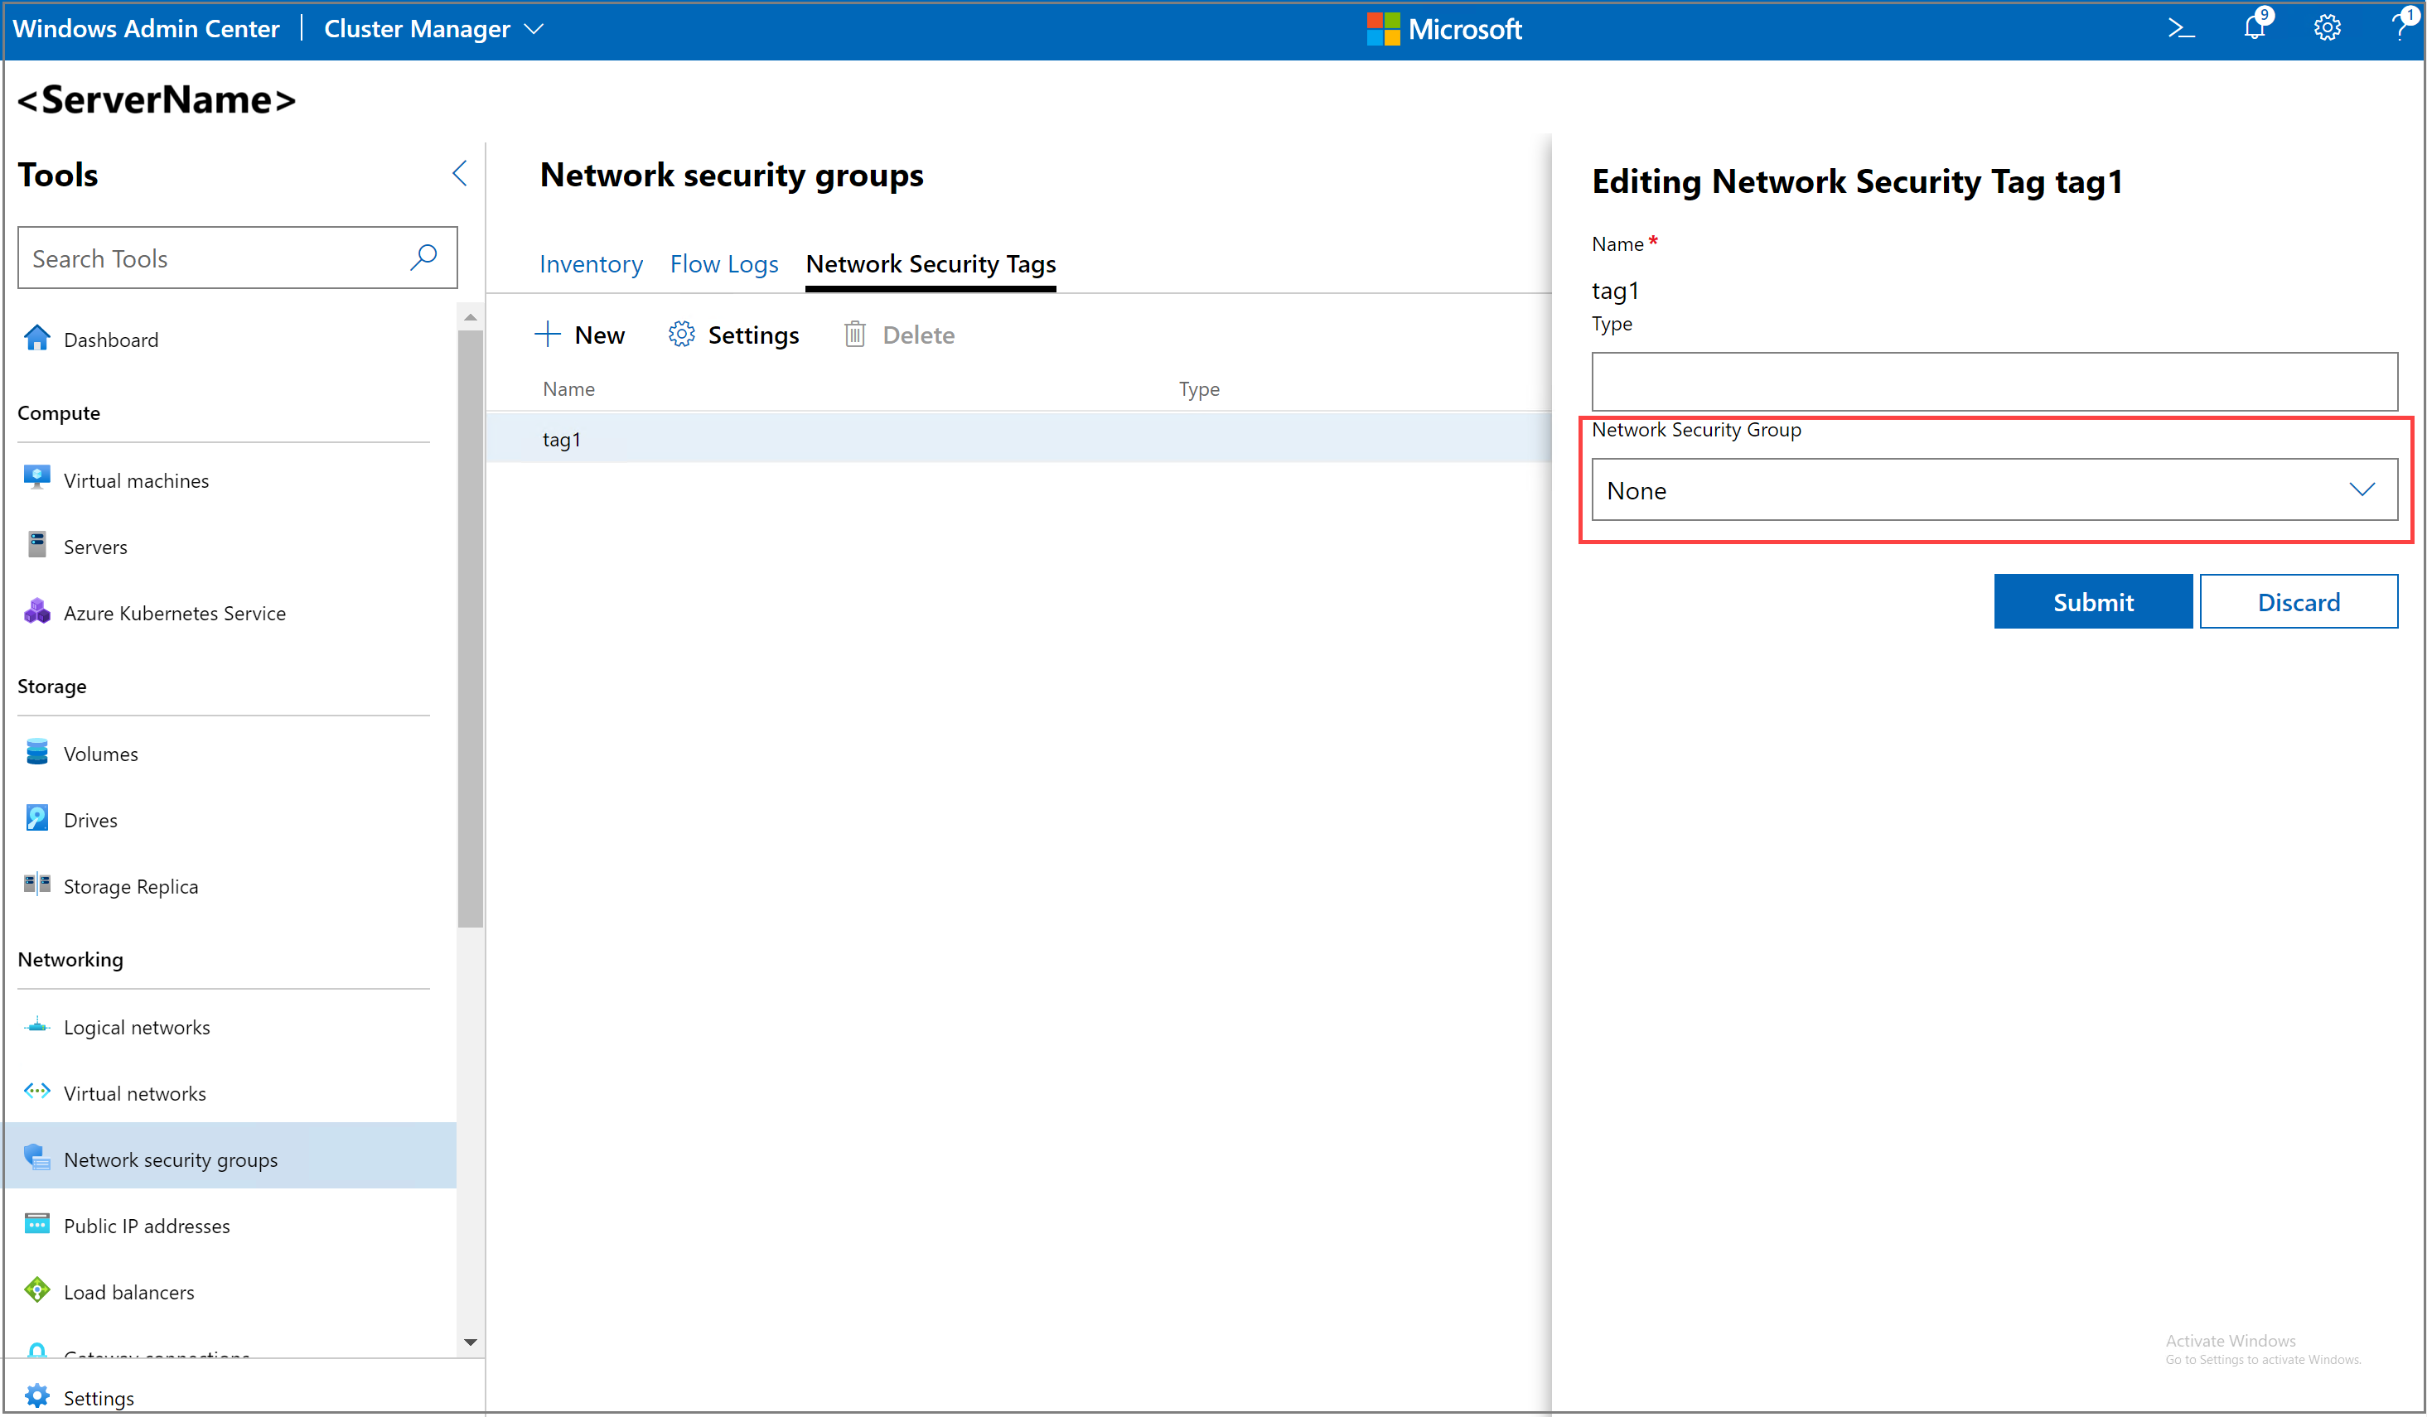Open Storage Replica

(131, 885)
